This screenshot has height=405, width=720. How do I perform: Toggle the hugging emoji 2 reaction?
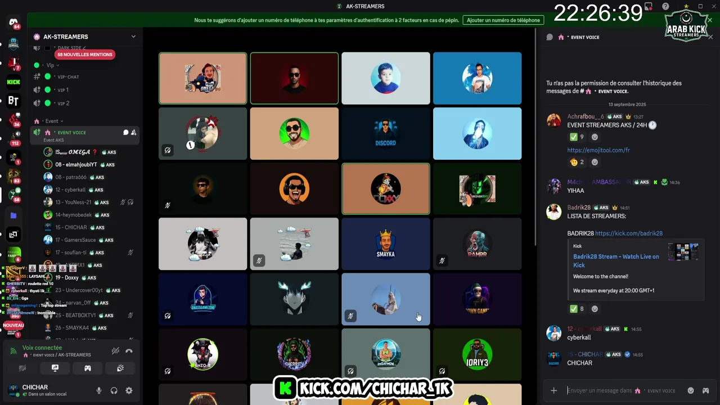click(577, 162)
